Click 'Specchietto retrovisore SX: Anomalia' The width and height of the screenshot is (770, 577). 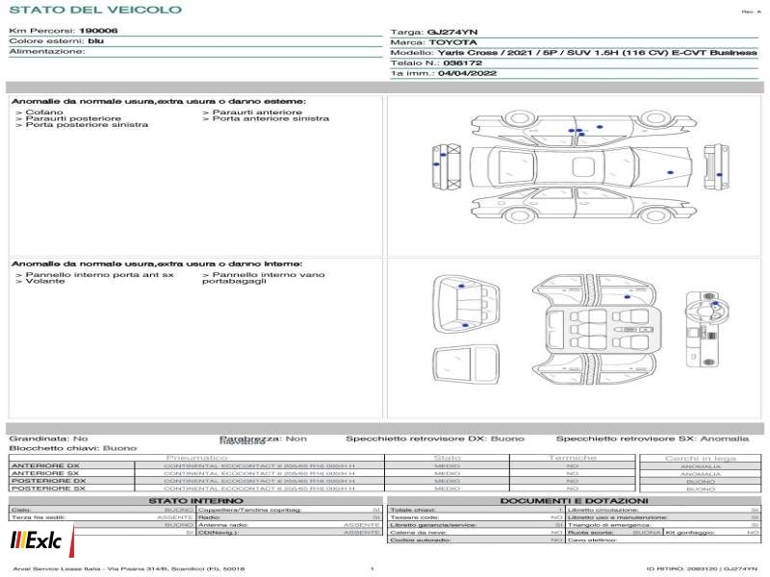pyautogui.click(x=653, y=439)
